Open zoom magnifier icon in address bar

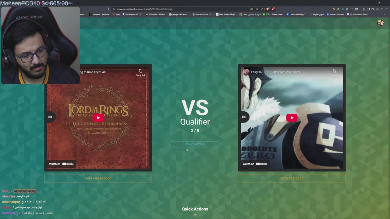[x=257, y=9]
